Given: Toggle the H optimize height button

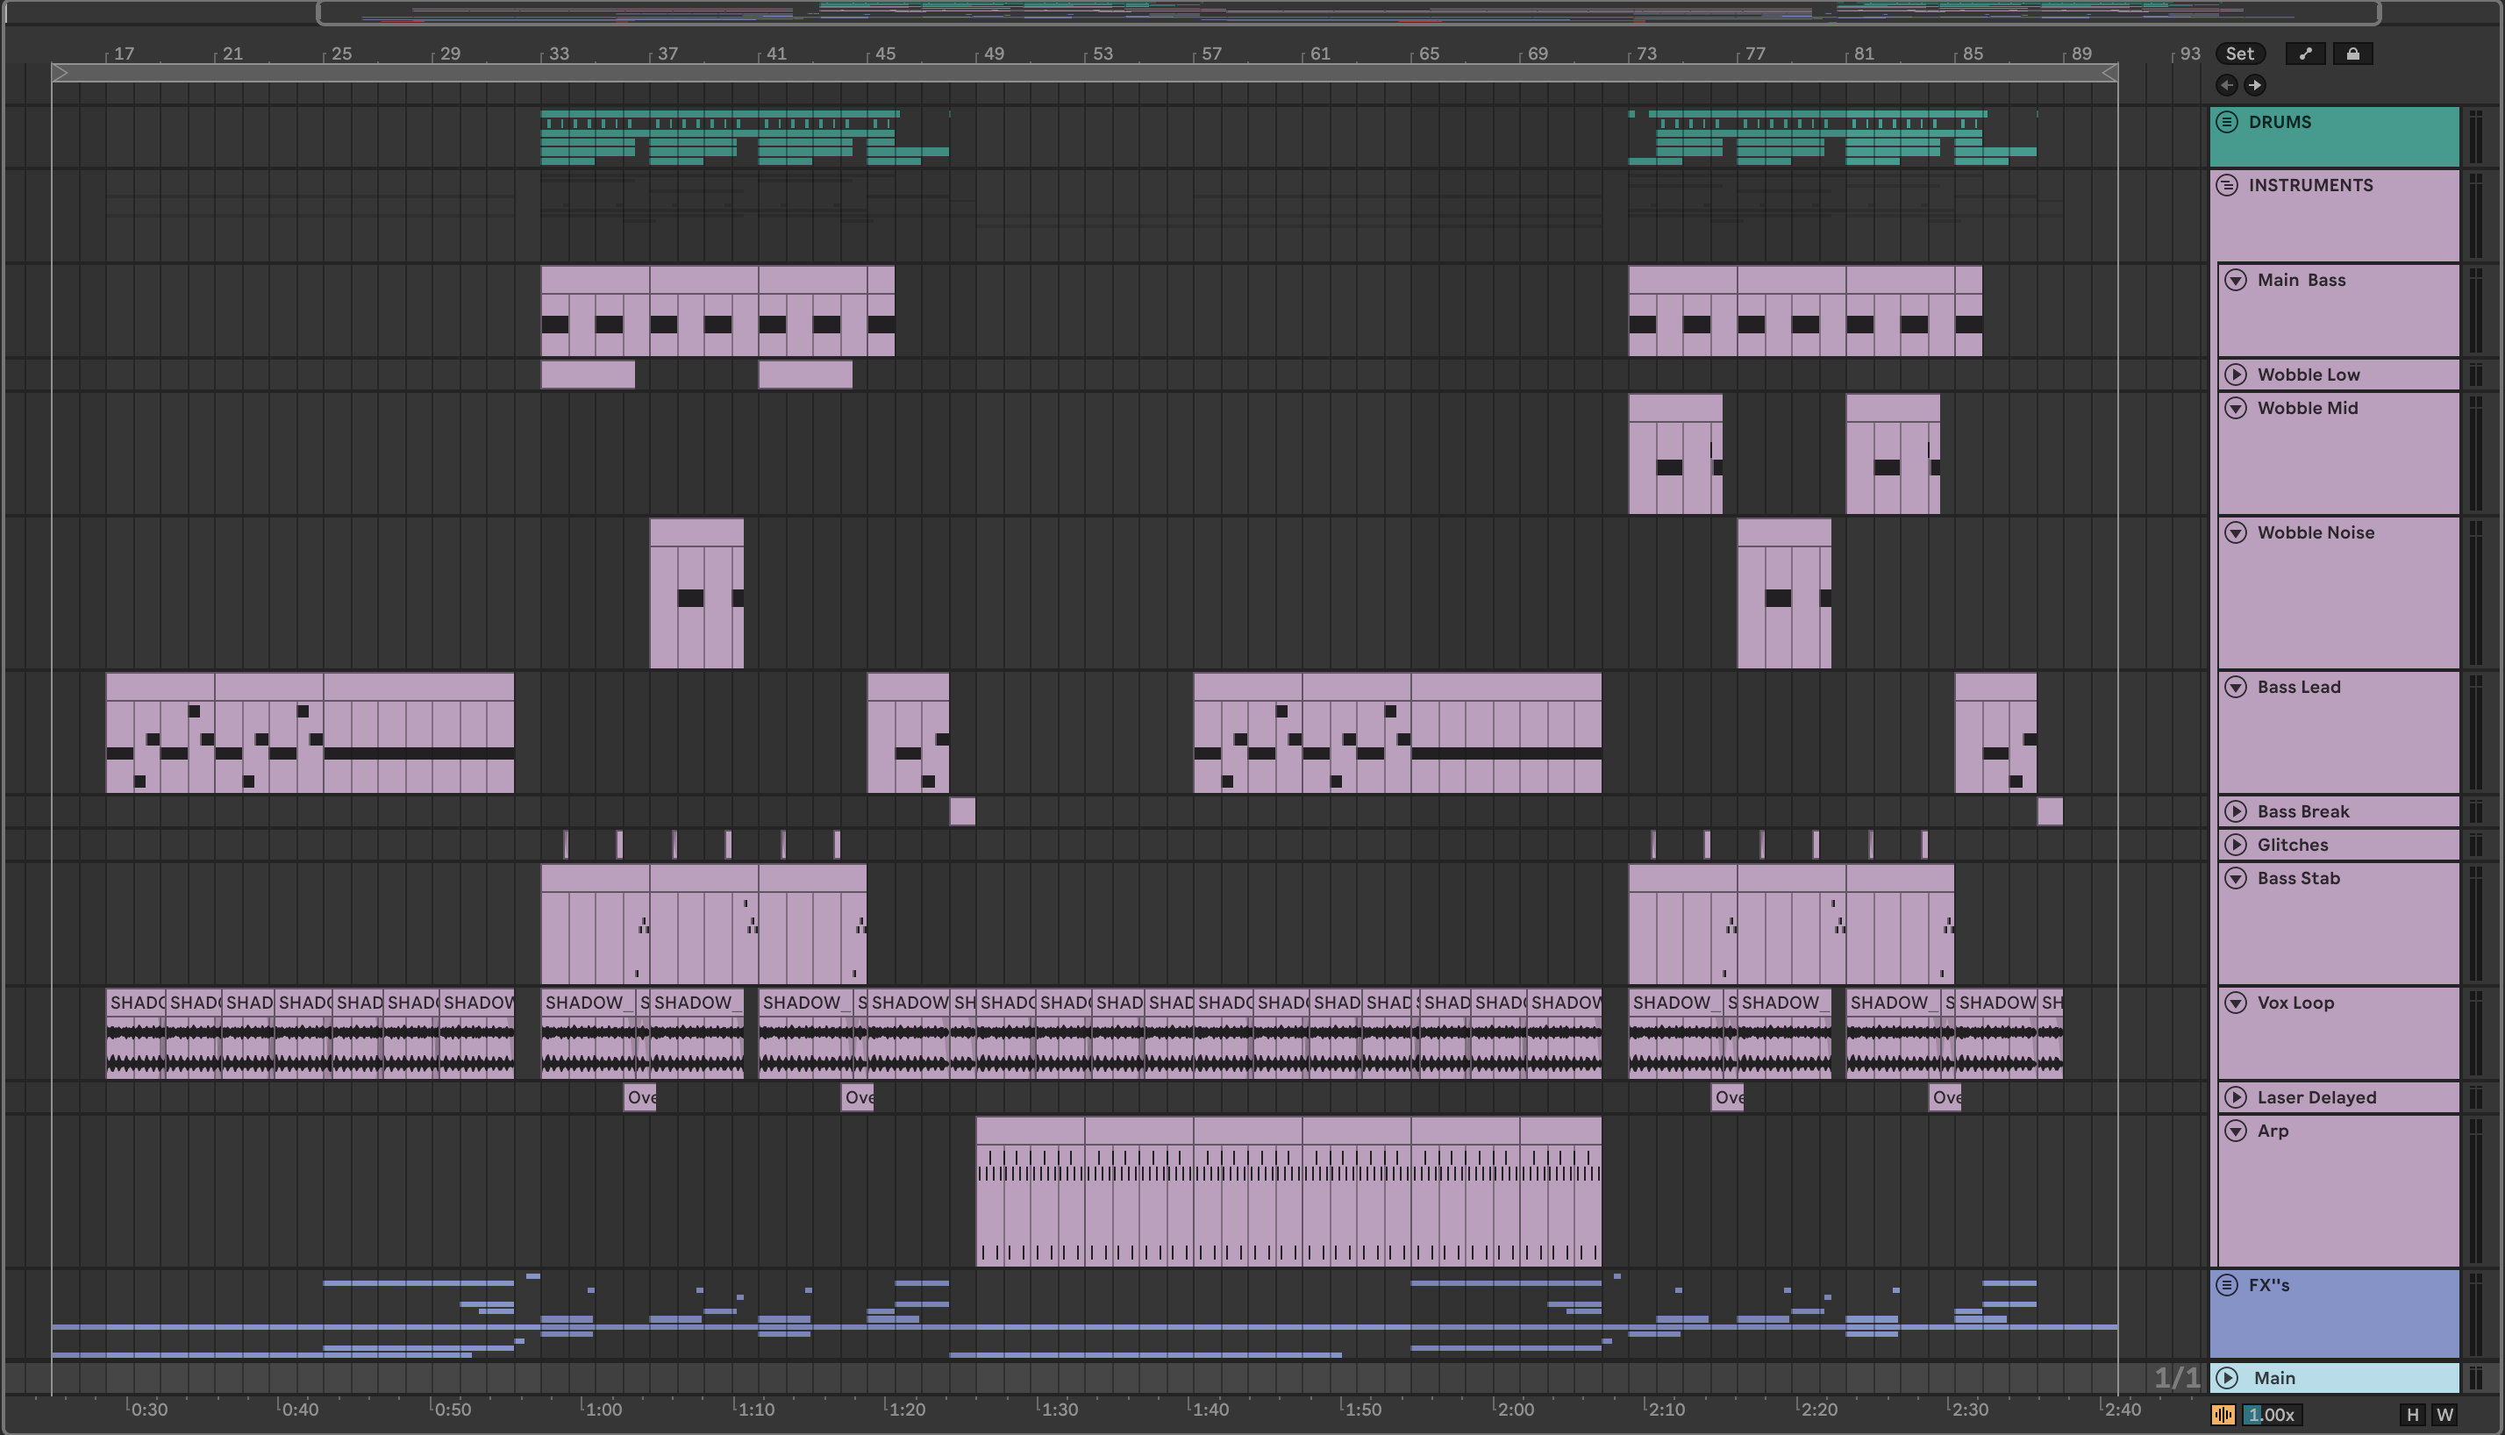Looking at the screenshot, I should click(2412, 1416).
